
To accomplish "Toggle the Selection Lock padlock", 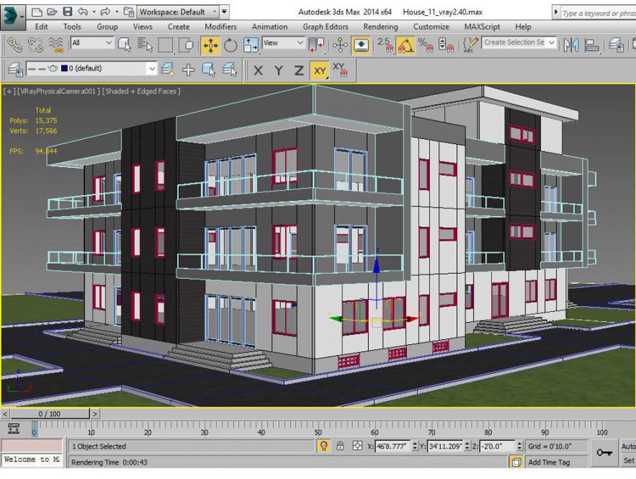I will pos(340,446).
